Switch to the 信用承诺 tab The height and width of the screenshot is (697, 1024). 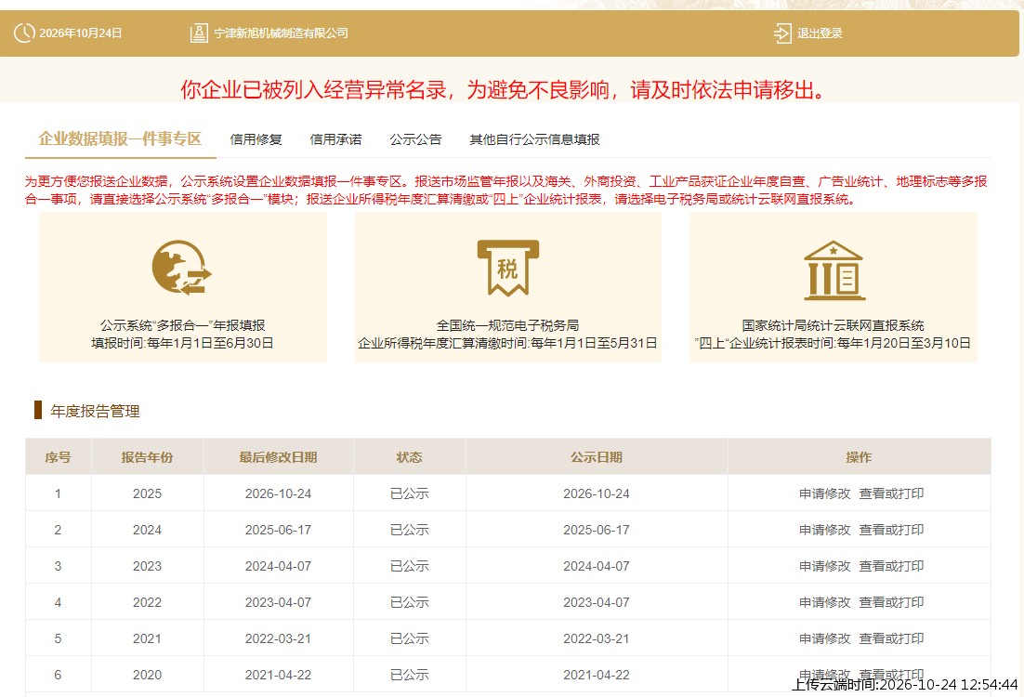[x=335, y=139]
